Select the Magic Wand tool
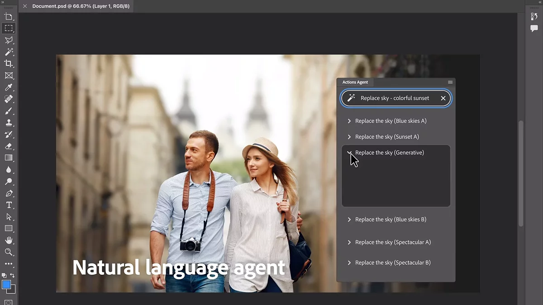 pyautogui.click(x=9, y=52)
